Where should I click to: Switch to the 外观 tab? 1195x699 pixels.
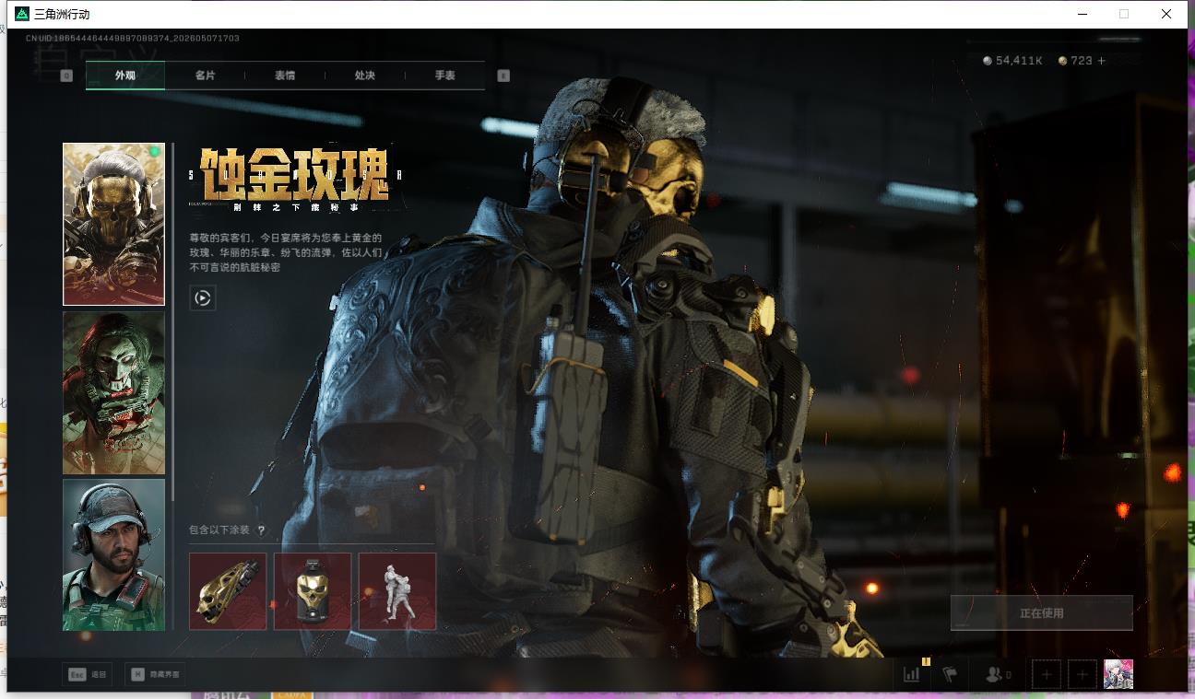(125, 76)
